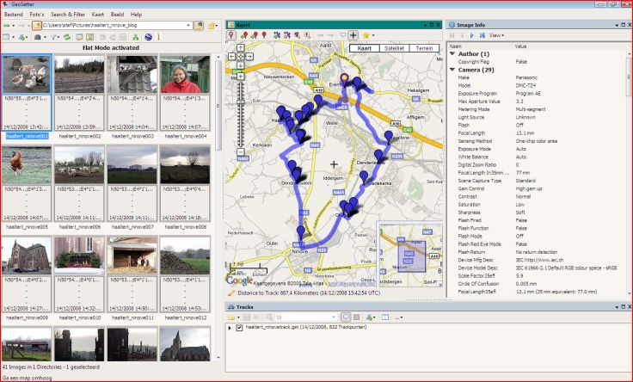Open the View dropdown in Image Info
The height and width of the screenshot is (382, 633).
pyautogui.click(x=497, y=35)
